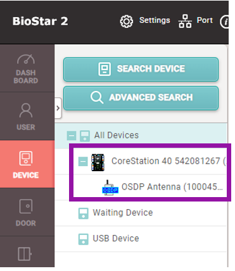The width and height of the screenshot is (235, 271).
Task: Click the SEARCH DEVICE button
Action: 141,69
